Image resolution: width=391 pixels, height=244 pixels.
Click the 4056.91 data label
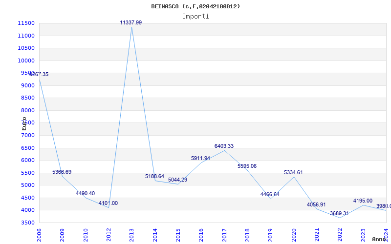pos(316,204)
